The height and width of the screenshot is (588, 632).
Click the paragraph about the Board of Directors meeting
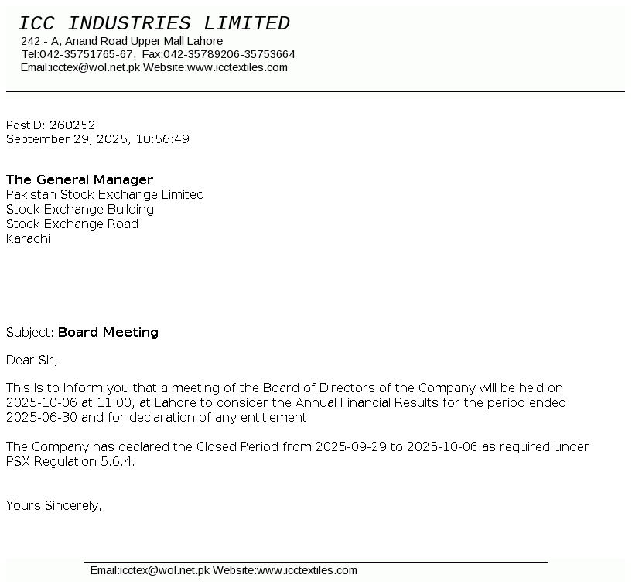pos(286,402)
